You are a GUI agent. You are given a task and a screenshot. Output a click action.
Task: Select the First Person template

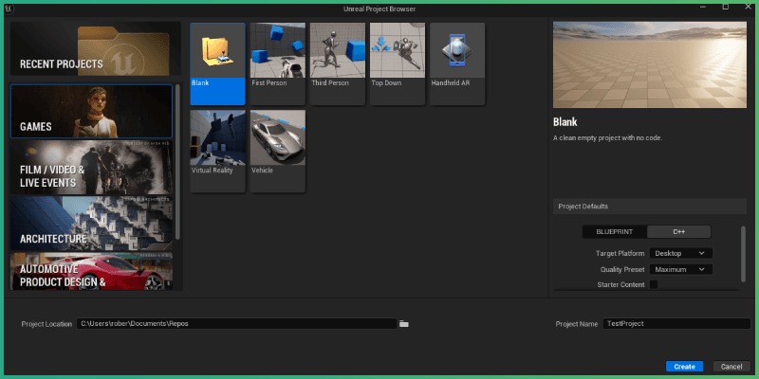click(278, 63)
